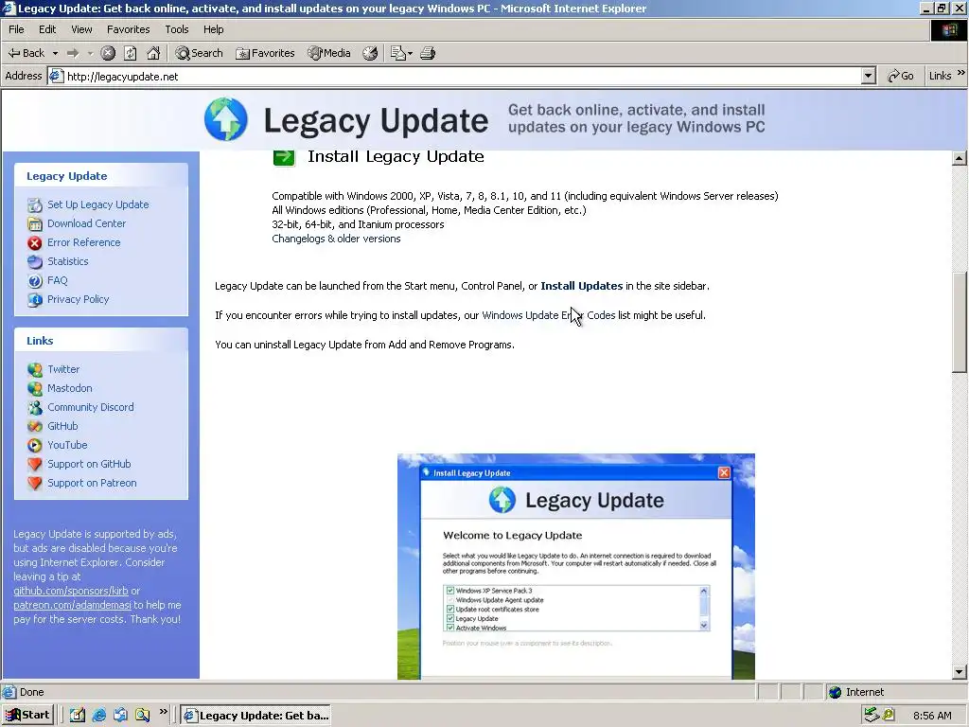Viewport: 969px width, 727px height.
Task: Click the Statistics sidebar icon
Action: (35, 261)
